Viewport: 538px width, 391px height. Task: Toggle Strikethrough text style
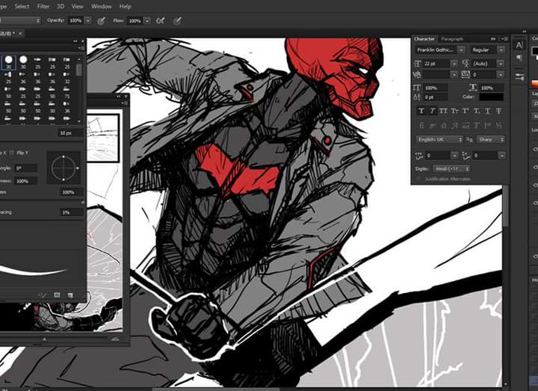click(498, 111)
